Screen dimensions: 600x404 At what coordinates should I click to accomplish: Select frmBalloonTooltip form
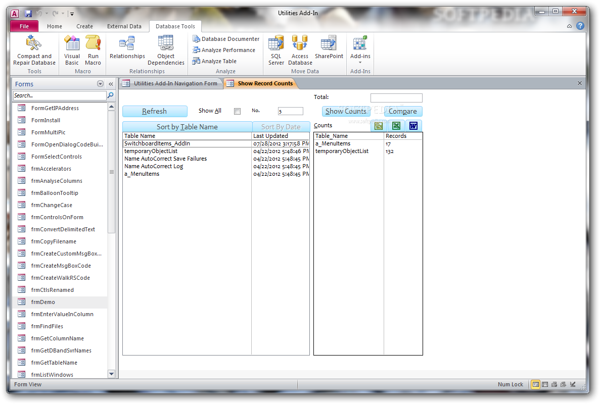click(60, 193)
